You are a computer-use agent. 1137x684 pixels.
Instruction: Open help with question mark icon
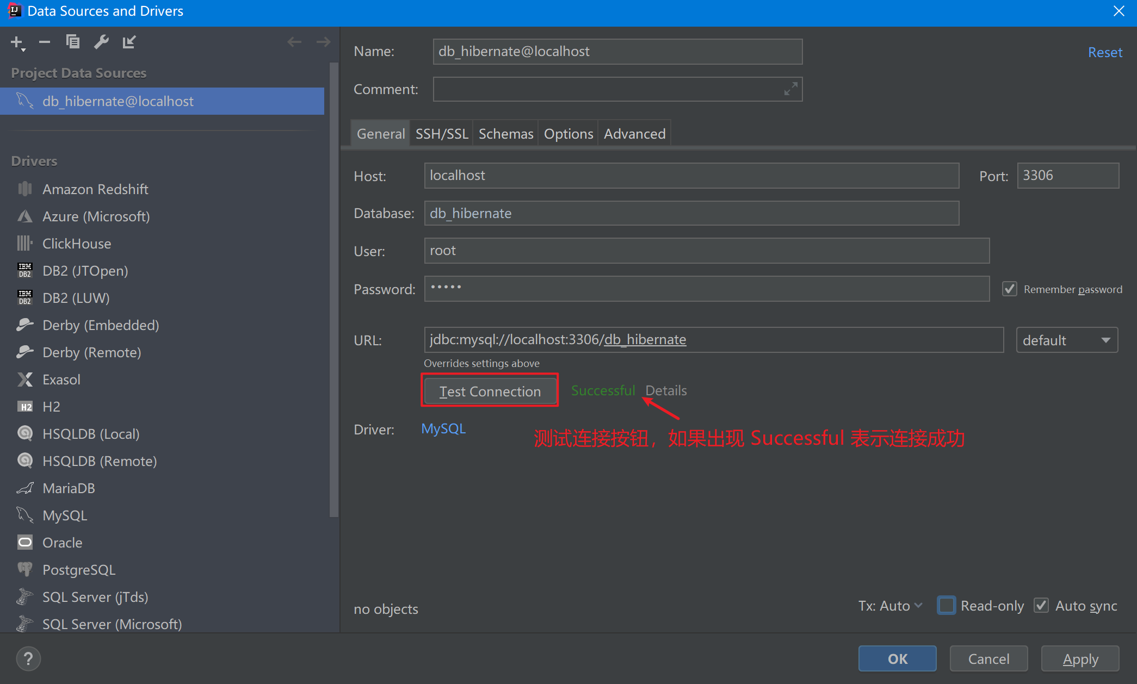(28, 659)
